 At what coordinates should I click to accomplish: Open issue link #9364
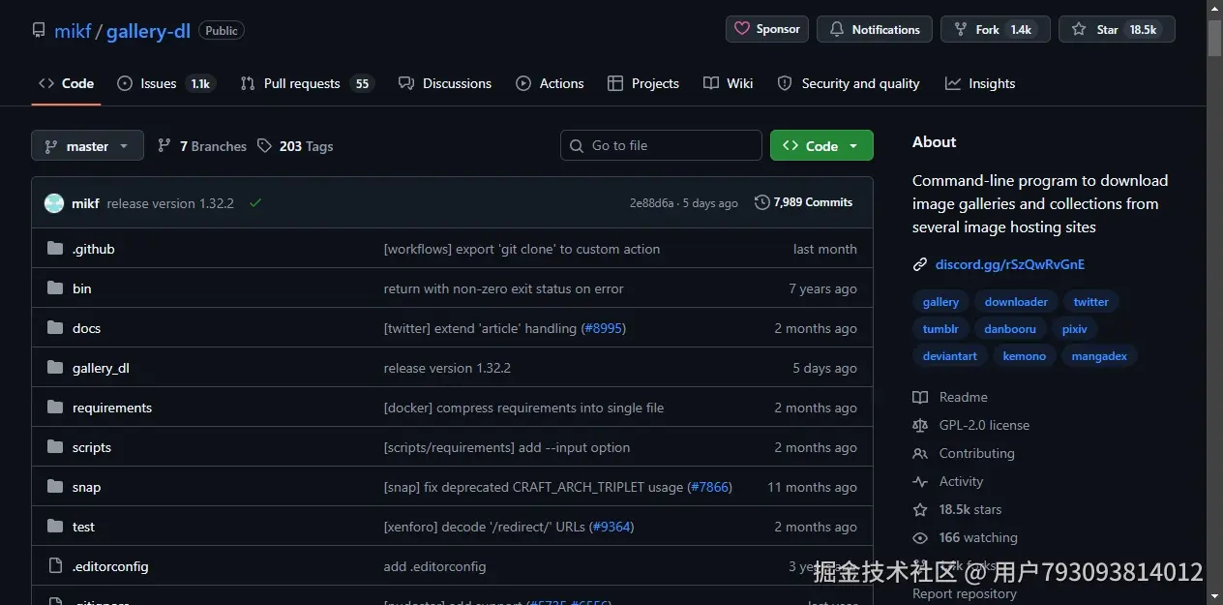tap(611, 527)
